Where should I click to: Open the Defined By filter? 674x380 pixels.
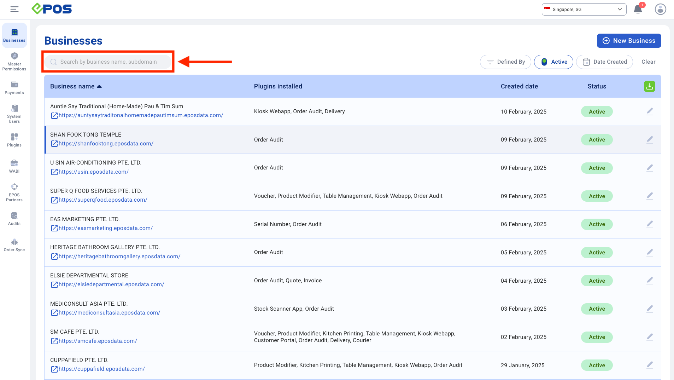tap(505, 62)
